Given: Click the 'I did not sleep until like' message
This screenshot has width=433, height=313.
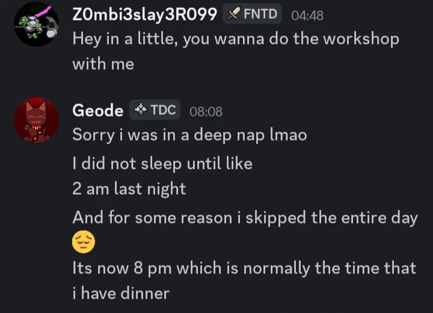Looking at the screenshot, I should pyautogui.click(x=162, y=163).
